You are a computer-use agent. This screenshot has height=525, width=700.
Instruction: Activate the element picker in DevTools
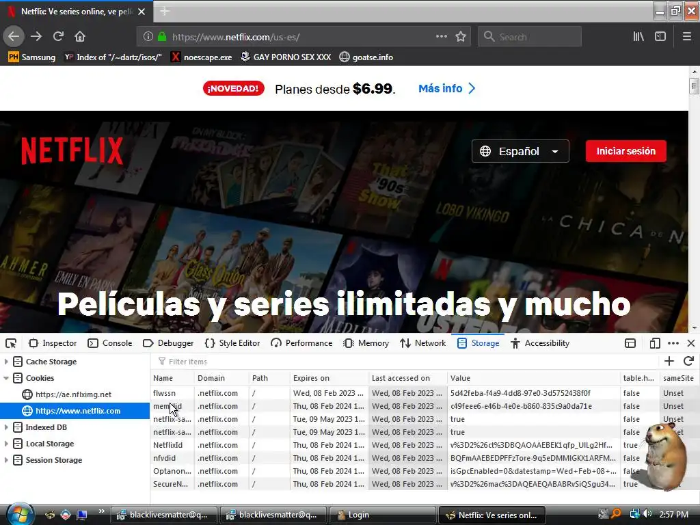tap(11, 343)
